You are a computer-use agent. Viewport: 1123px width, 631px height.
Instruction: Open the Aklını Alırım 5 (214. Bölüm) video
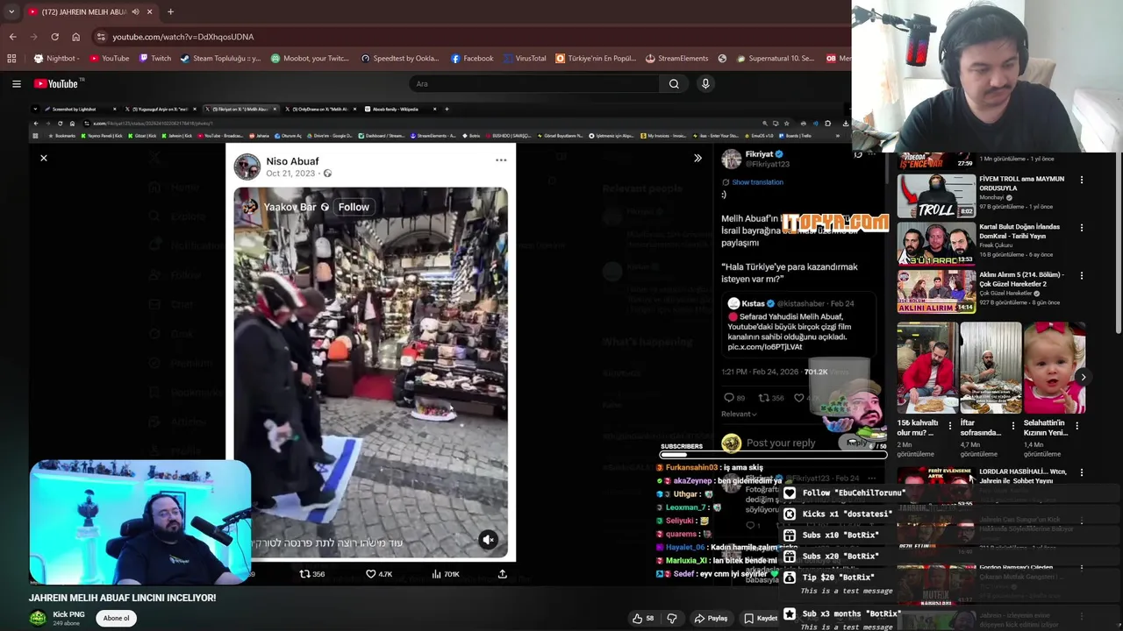point(936,292)
